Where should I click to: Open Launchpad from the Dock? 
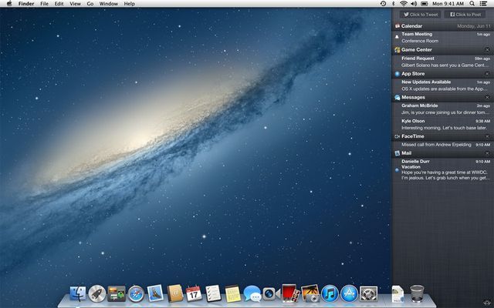click(97, 293)
